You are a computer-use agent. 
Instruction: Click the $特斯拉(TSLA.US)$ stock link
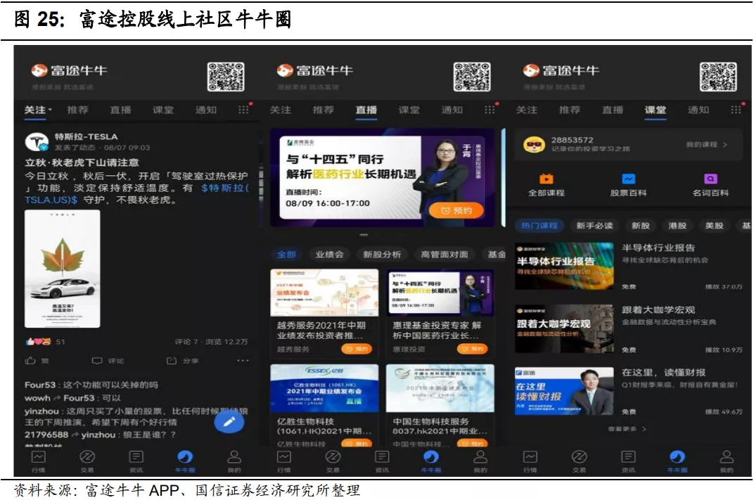pos(225,188)
